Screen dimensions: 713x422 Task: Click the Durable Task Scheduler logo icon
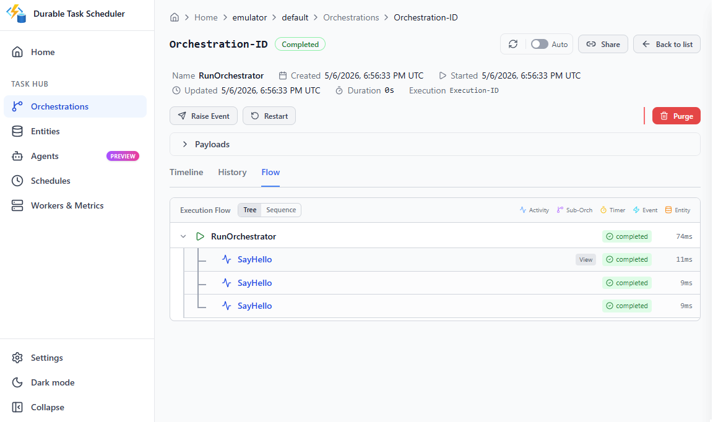16,14
